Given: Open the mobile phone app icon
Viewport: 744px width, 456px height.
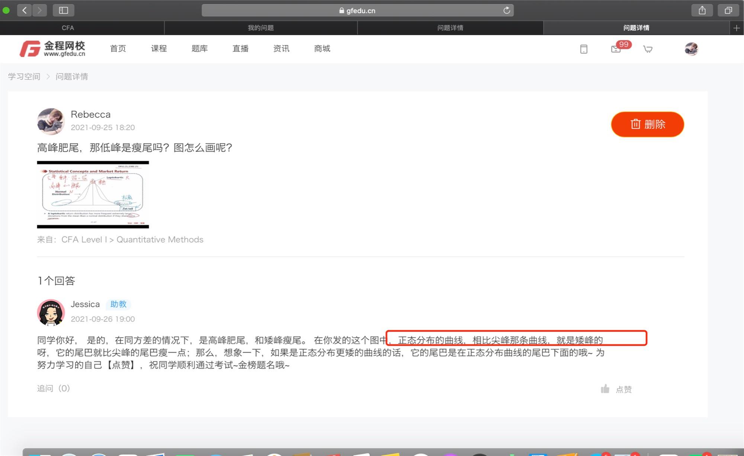Looking at the screenshot, I should pyautogui.click(x=584, y=49).
